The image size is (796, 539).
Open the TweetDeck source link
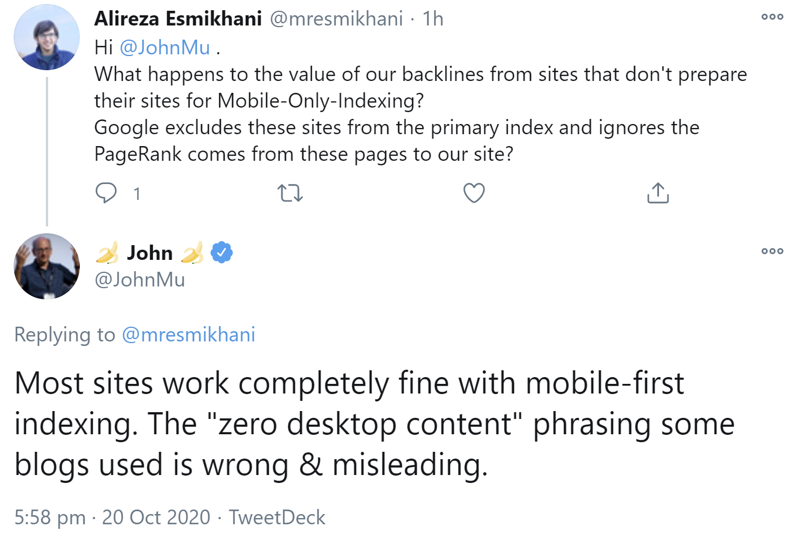tap(277, 517)
